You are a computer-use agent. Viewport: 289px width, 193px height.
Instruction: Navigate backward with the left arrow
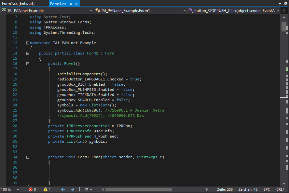click(63, 189)
